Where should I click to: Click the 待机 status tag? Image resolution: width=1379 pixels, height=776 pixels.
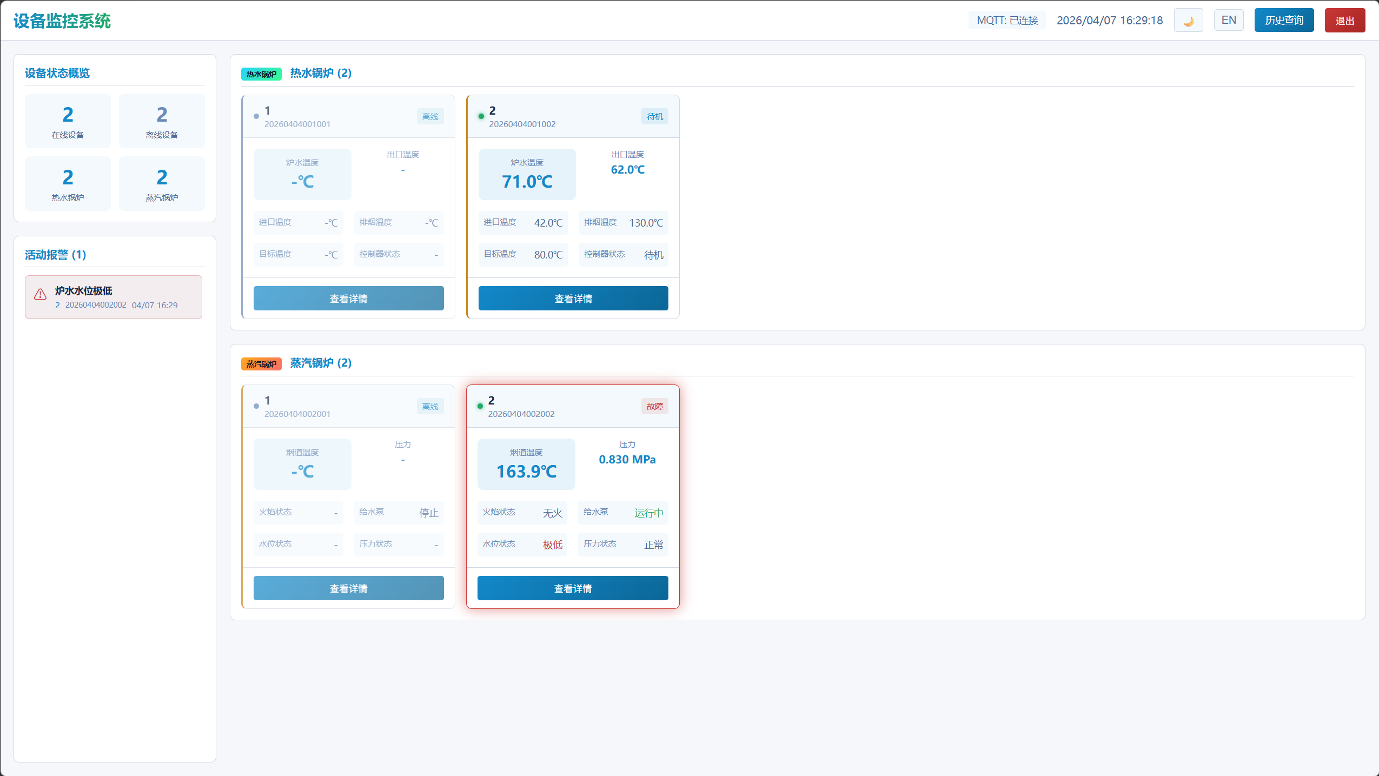tap(654, 116)
